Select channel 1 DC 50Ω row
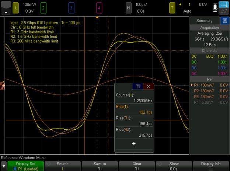 pyautogui.click(x=210, y=56)
